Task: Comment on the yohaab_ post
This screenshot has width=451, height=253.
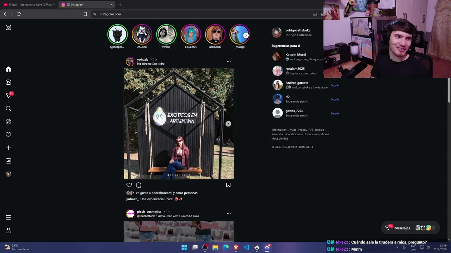Action: [x=139, y=185]
